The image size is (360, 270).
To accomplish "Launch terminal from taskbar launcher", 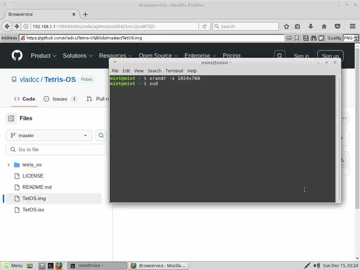I will [x=50, y=266].
